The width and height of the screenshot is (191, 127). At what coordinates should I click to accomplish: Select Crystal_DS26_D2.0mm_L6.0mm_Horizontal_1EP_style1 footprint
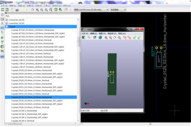(x=37, y=101)
